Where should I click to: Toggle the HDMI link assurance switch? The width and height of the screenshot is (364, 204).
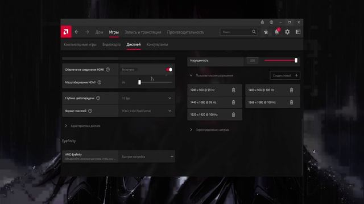click(x=169, y=69)
